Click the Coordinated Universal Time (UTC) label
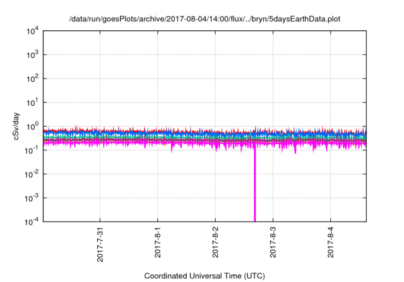404x282 pixels. tap(205, 276)
